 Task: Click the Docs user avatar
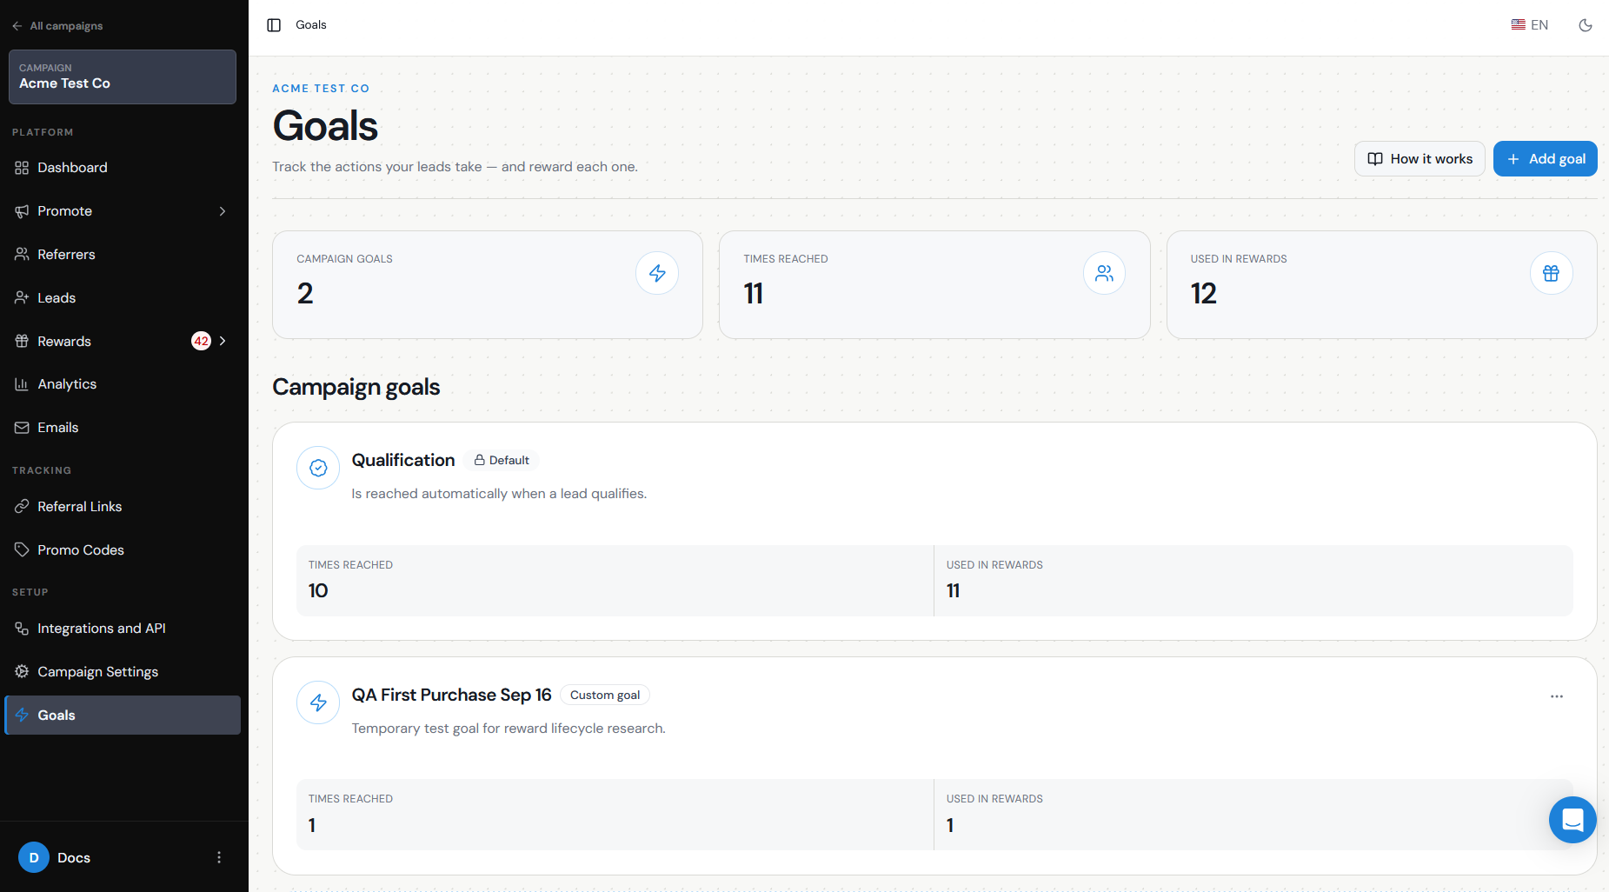(x=34, y=857)
